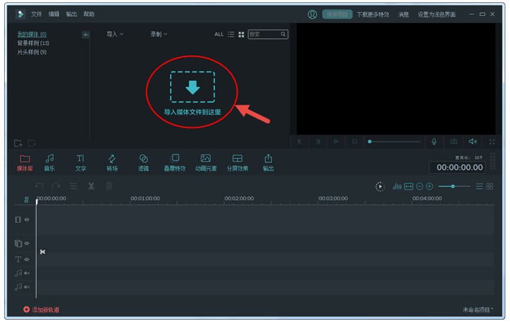Delete clip with the trash icon

tap(109, 186)
